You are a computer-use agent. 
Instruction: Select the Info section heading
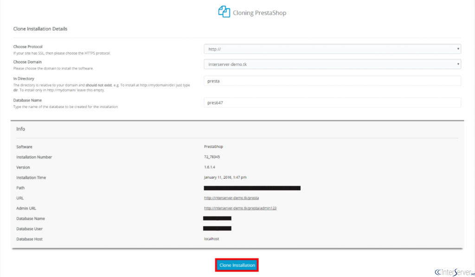point(20,129)
